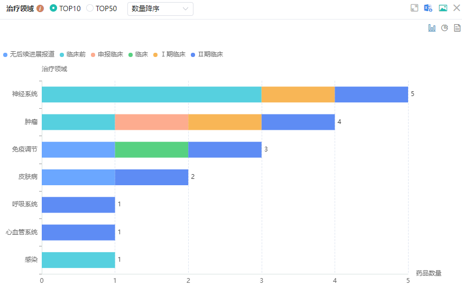Close the 治疗领域 chart panel
This screenshot has width=462, height=286.
coord(457,8)
